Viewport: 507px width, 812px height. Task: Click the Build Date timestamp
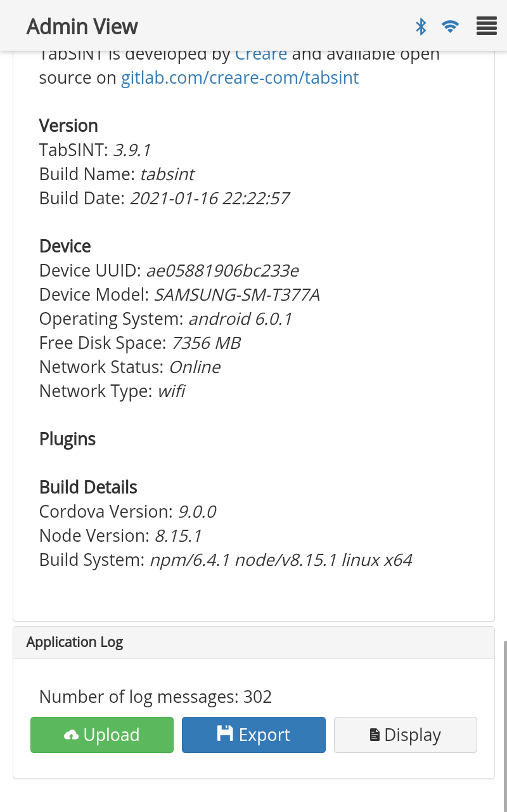(x=210, y=199)
